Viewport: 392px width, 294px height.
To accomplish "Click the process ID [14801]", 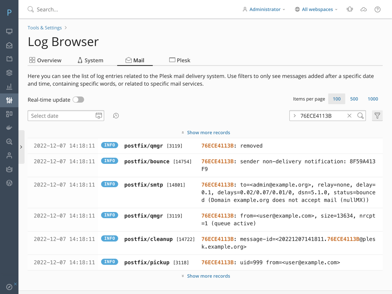I will tap(176, 185).
